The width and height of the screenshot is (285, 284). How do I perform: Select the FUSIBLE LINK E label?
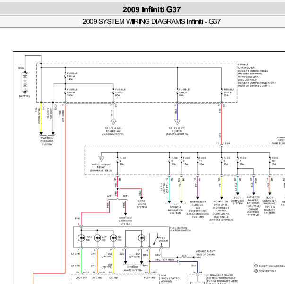[229, 92]
